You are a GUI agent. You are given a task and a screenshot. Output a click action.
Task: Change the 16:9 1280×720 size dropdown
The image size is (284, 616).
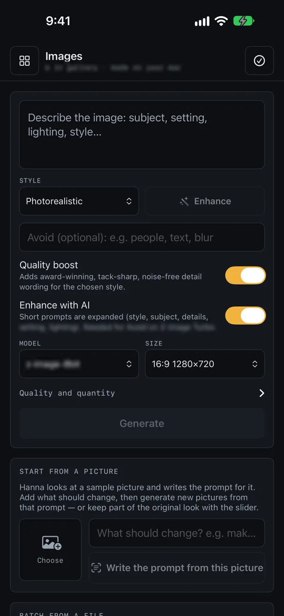click(205, 364)
